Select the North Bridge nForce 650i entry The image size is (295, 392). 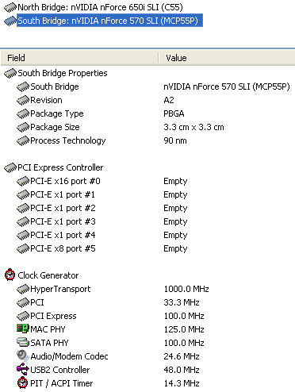coord(100,7)
